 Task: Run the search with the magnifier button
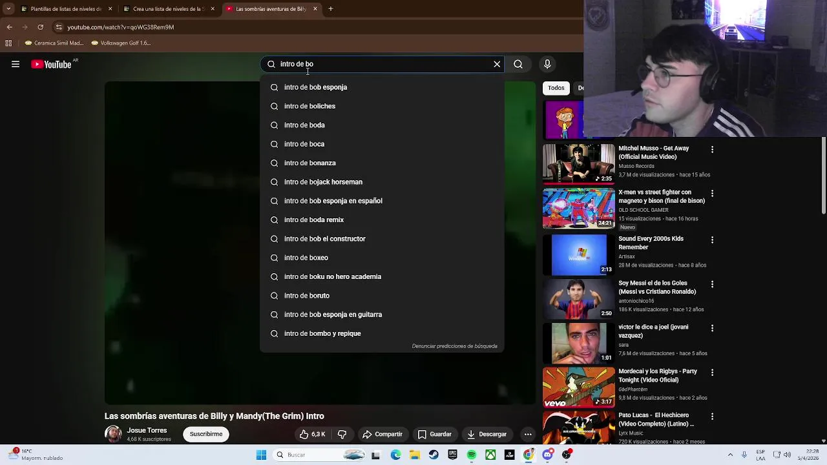[x=518, y=64]
